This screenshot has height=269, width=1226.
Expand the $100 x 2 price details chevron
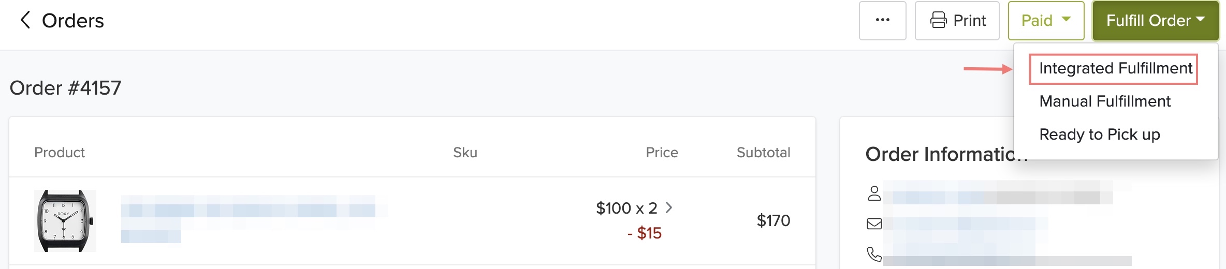point(669,207)
